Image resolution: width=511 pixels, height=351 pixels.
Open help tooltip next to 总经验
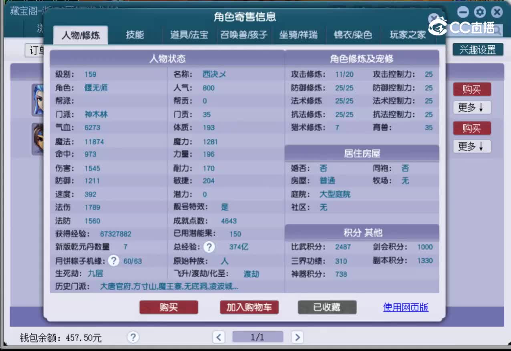tap(209, 247)
